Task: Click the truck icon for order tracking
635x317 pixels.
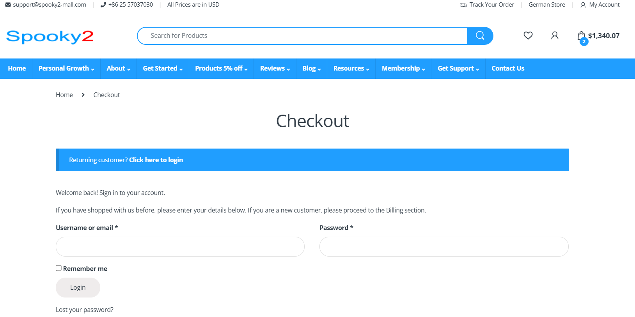Action: click(463, 5)
